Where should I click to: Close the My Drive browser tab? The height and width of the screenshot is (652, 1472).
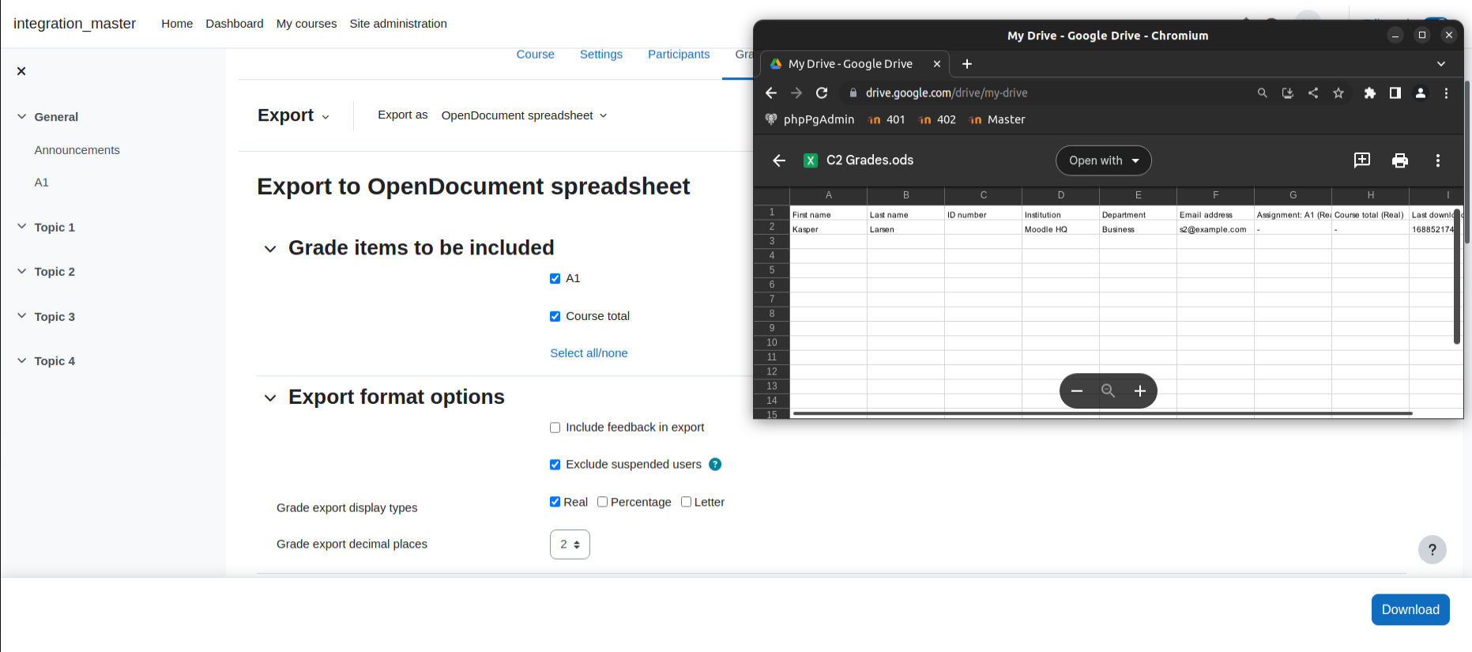point(937,64)
